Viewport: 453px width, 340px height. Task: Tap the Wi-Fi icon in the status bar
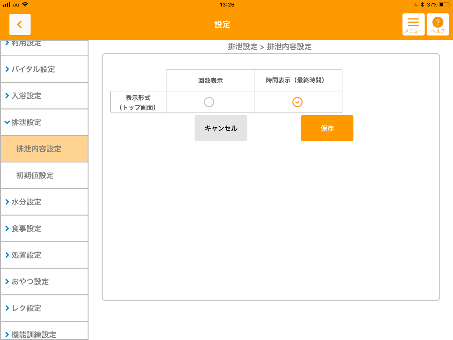pyautogui.click(x=25, y=5)
